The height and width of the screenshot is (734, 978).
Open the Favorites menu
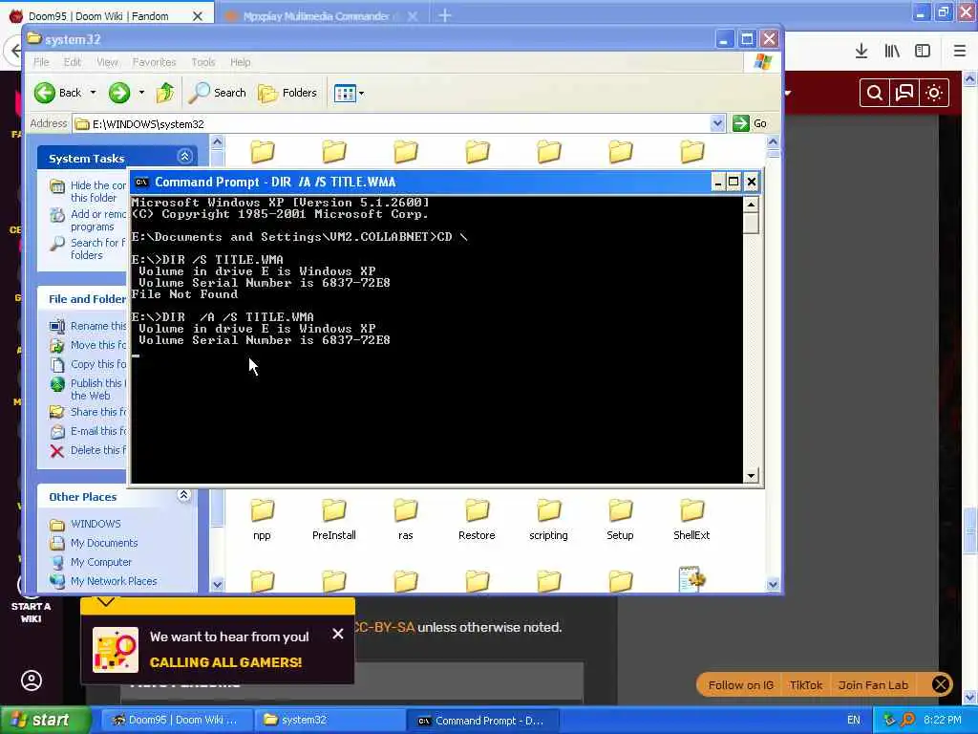[x=154, y=62]
